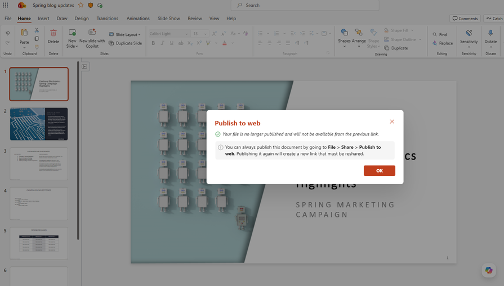Click the Catch up button
Screen dimensions: 504x286
coord(494,19)
